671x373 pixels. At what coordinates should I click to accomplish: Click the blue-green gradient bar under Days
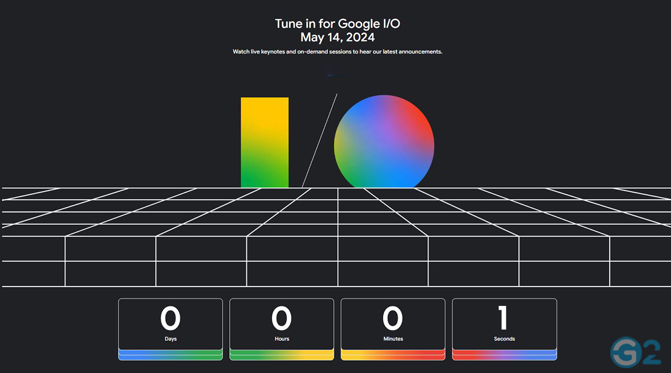pyautogui.click(x=170, y=354)
